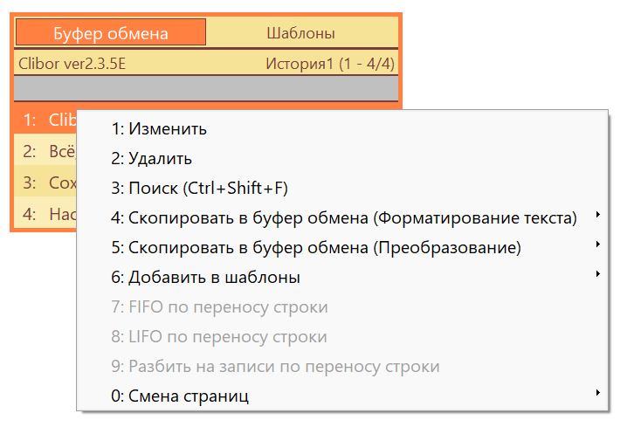The image size is (634, 427).
Task: Select history entry 3 starting with Сох
Action: 45,183
